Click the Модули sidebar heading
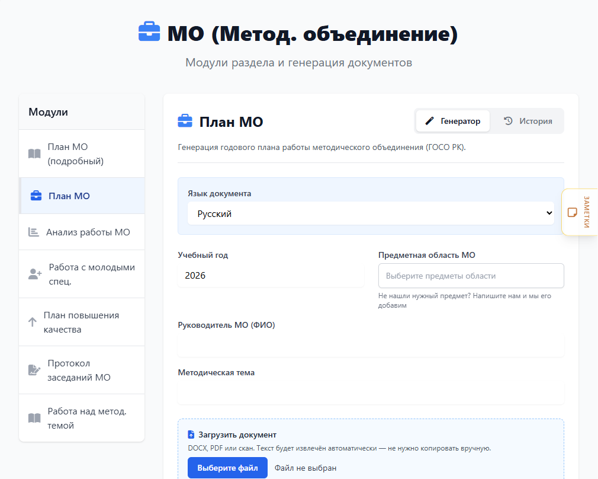 pyautogui.click(x=48, y=112)
